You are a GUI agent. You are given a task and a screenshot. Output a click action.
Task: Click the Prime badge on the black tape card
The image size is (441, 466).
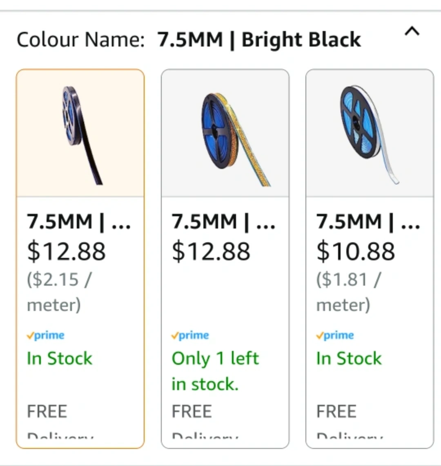tap(46, 335)
